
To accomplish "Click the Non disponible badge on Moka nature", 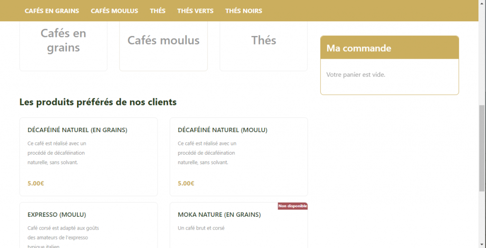I will (292, 206).
